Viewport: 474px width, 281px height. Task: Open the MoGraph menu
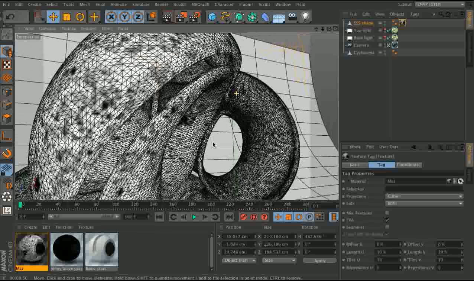click(x=200, y=4)
